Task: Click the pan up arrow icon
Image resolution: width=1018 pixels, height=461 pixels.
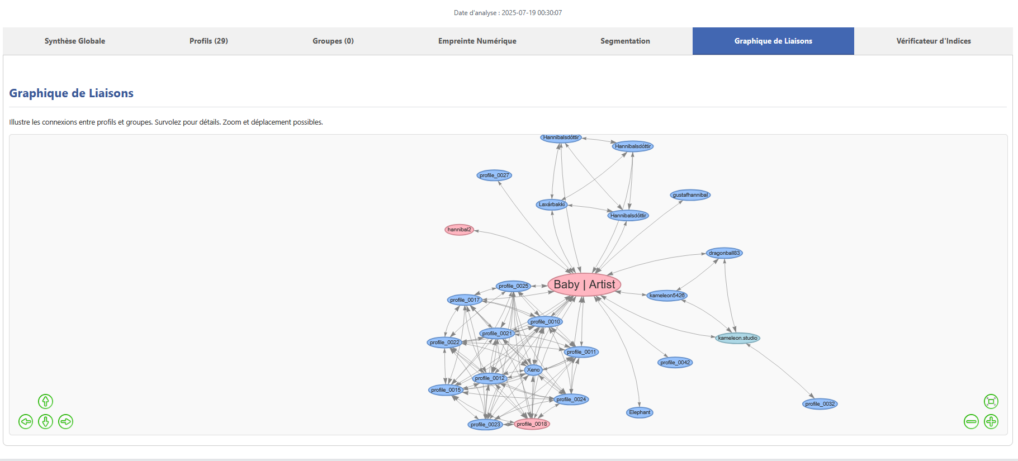Action: [x=45, y=401]
